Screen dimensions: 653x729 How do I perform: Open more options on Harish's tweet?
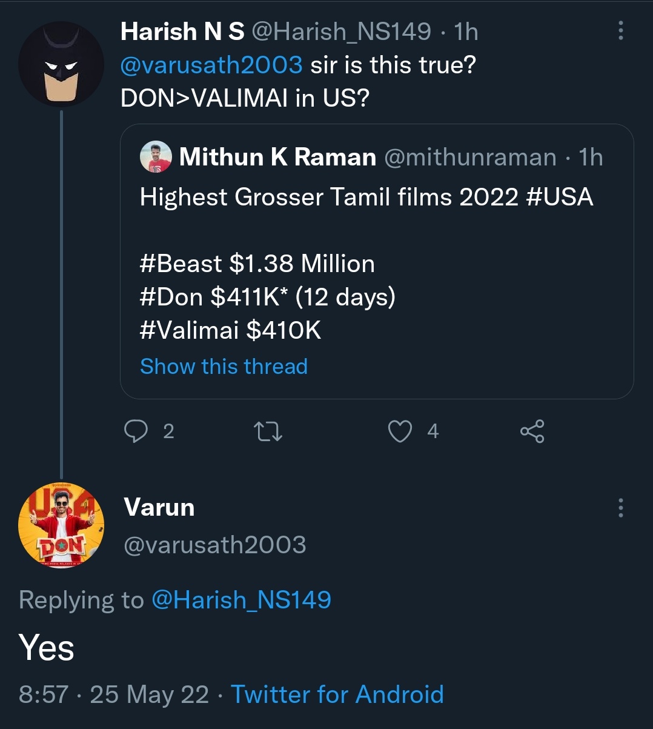point(620,31)
